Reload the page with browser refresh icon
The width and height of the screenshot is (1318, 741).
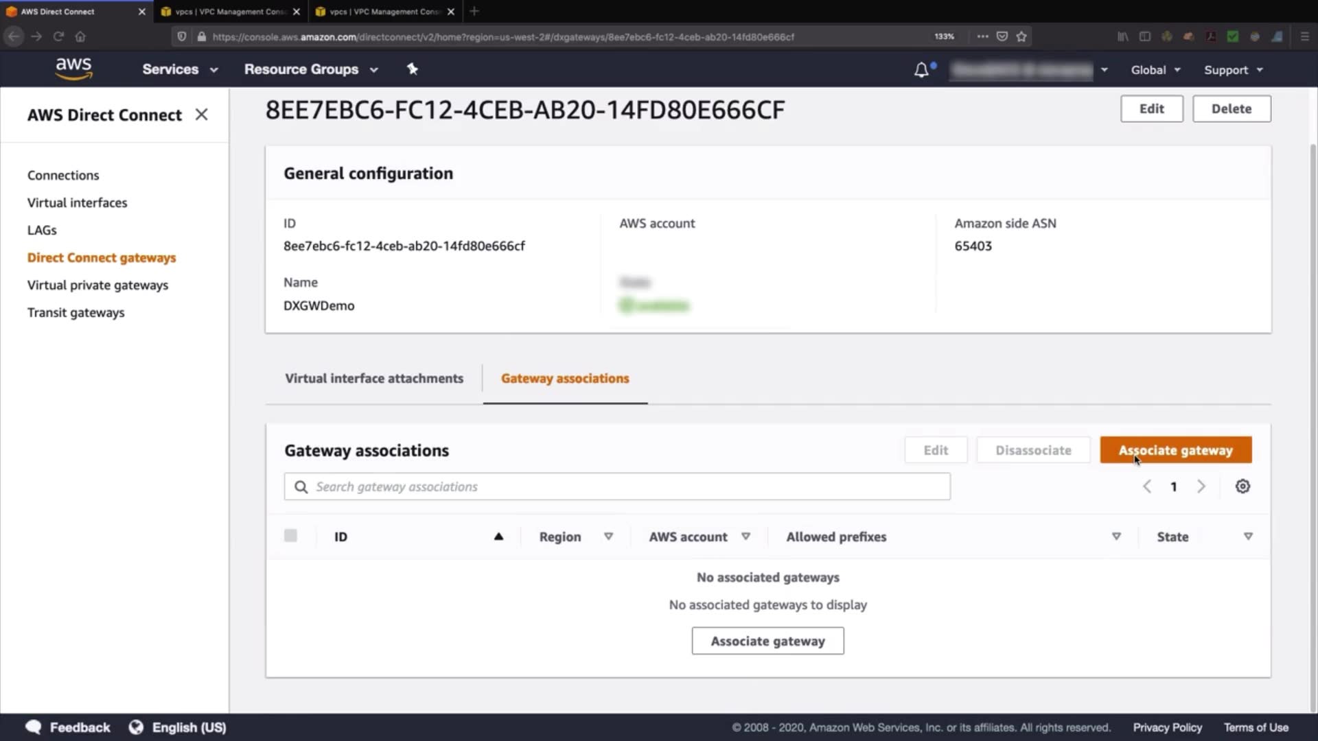click(58, 36)
